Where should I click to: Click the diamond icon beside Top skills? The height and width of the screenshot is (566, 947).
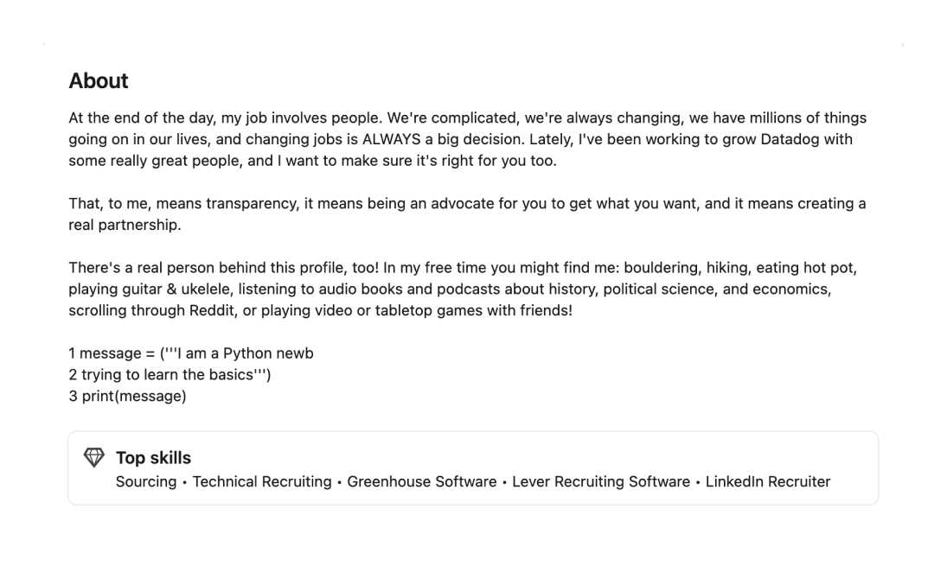click(x=93, y=458)
